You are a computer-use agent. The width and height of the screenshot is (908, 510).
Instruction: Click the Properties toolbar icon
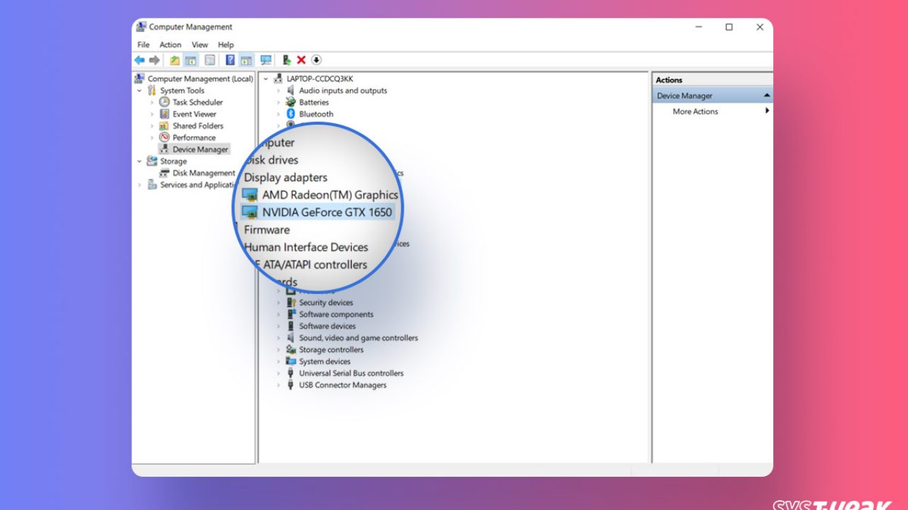point(210,60)
